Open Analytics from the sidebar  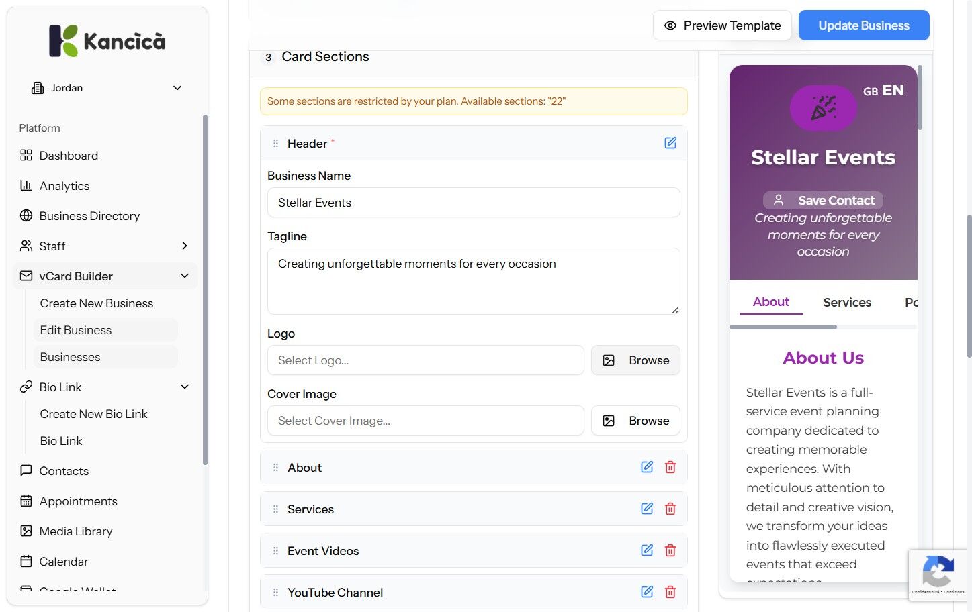tap(64, 186)
